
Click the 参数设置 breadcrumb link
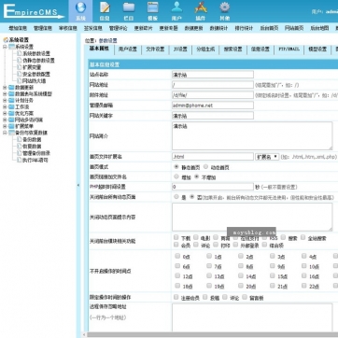108,41
